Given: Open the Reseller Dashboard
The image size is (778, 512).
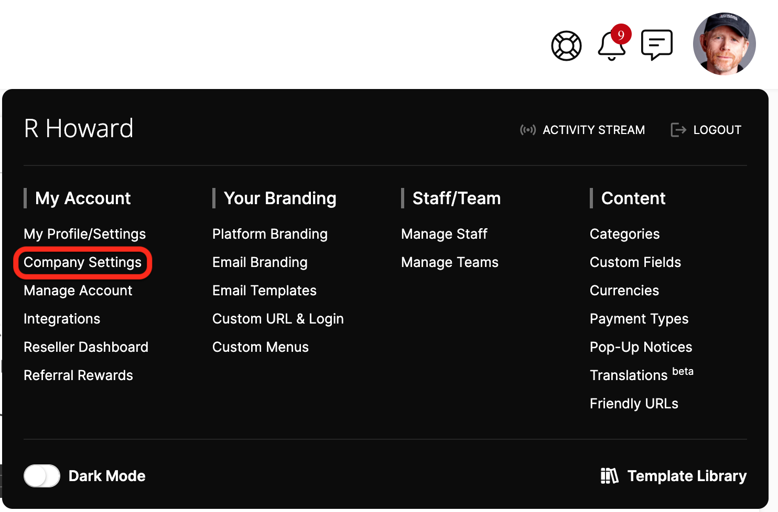Looking at the screenshot, I should [x=86, y=347].
